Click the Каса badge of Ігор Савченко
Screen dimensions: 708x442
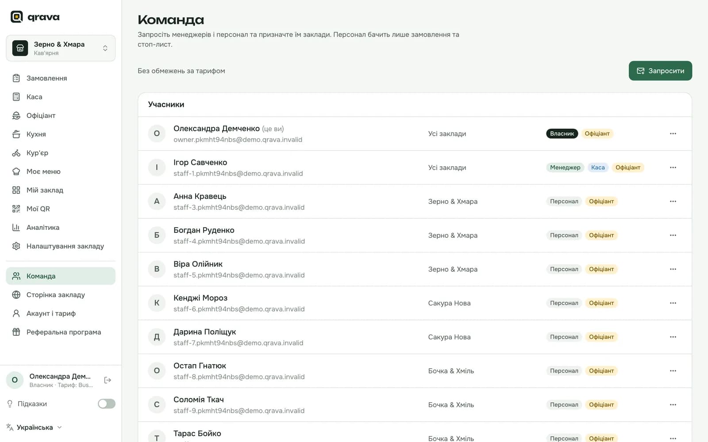[x=598, y=168]
